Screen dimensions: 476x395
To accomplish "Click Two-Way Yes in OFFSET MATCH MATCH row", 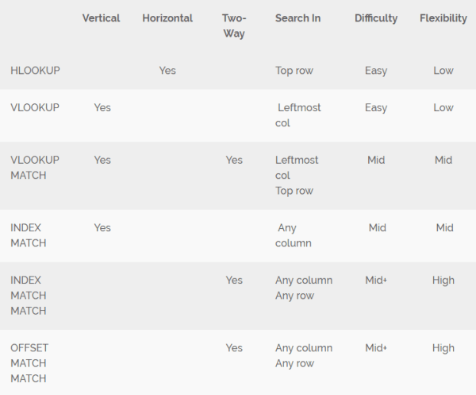I will (234, 348).
